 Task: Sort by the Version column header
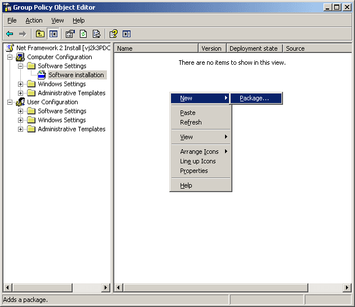coord(212,48)
